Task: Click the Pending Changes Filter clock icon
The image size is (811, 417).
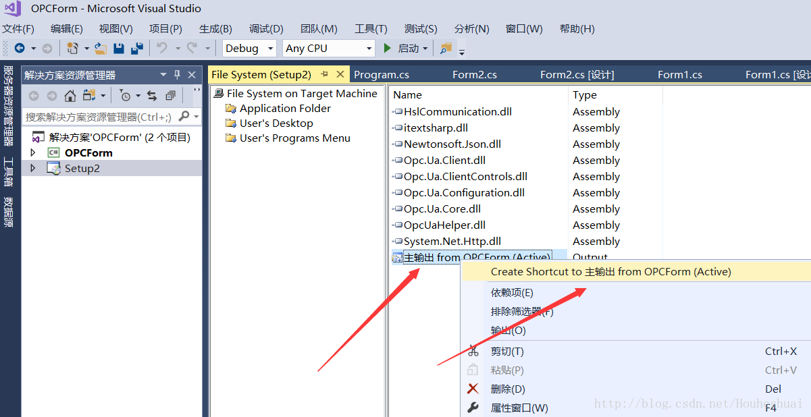Action: 125,95
